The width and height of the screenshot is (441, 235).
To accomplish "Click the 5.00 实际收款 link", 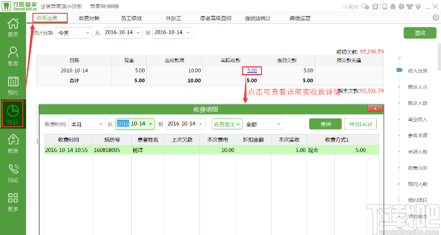I will 252,71.
